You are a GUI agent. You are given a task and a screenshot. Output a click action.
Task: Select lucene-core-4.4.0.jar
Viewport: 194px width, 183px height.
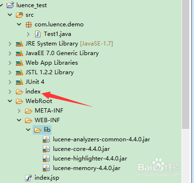click(81, 149)
